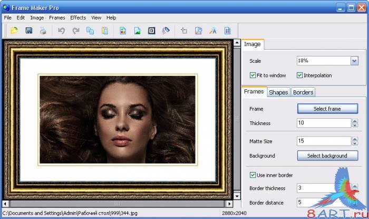
Task: Click the crop tool icon
Action: click(184, 31)
